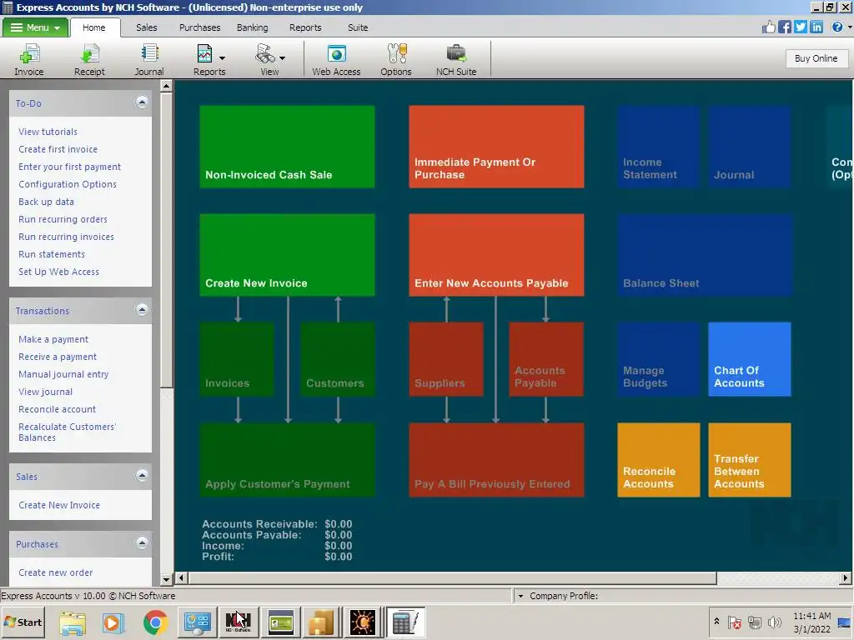Open the Invoice toolbar icon
This screenshot has height=640, width=854.
coord(29,60)
